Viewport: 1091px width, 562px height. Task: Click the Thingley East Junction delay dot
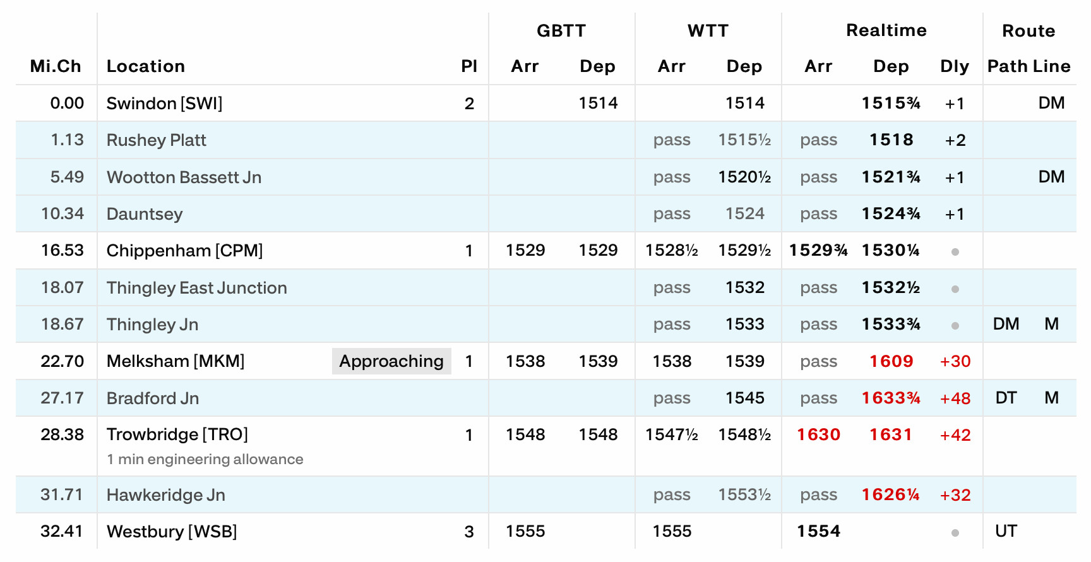coord(955,289)
